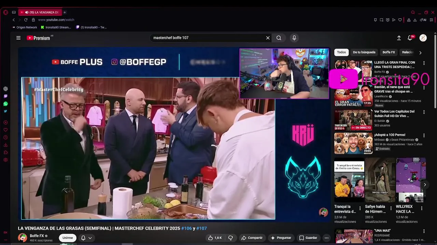Open options for 'Ver Todos Los Capítulos' video
437x245 pixels.
click(x=424, y=112)
